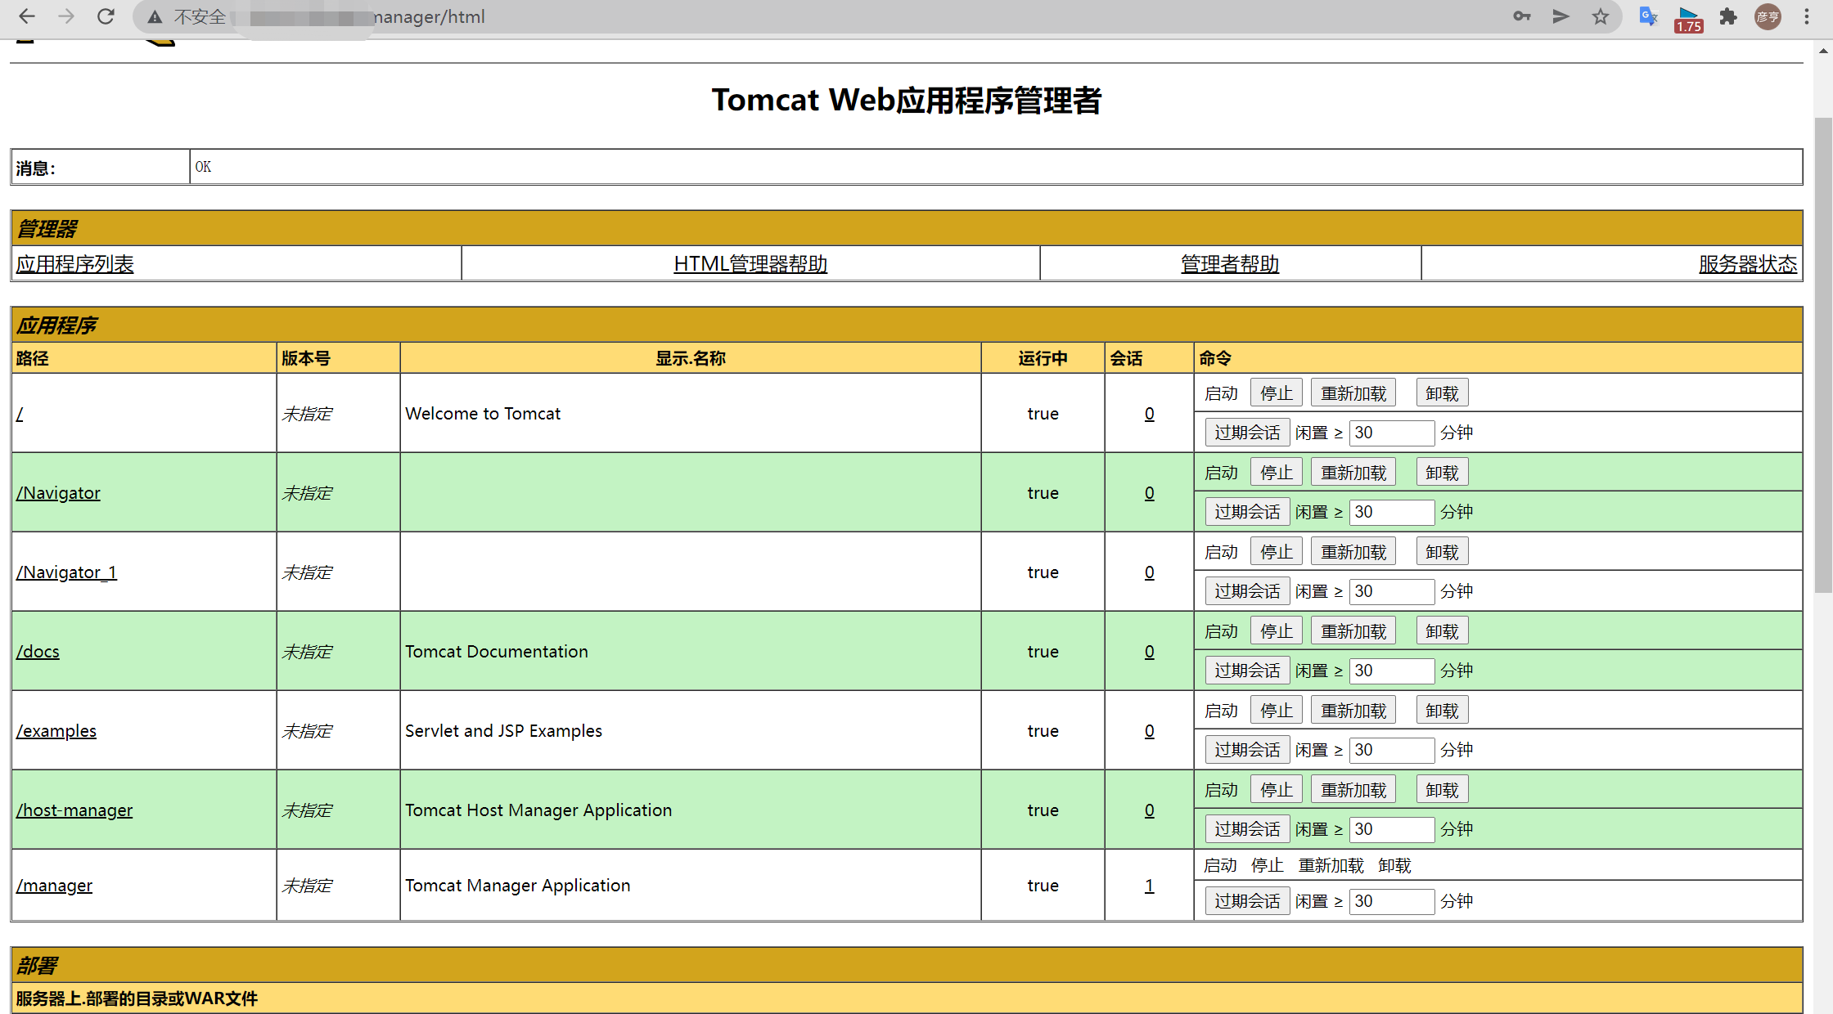Open the /host-manager application link
Screen dimensions: 1833x1014
74,810
